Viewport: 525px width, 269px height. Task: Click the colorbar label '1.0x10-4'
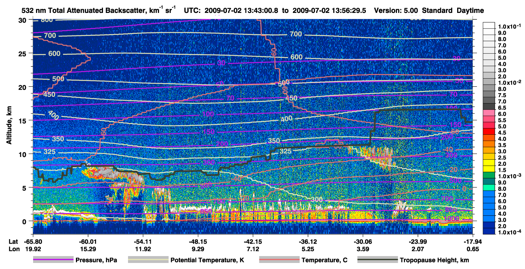click(509, 233)
